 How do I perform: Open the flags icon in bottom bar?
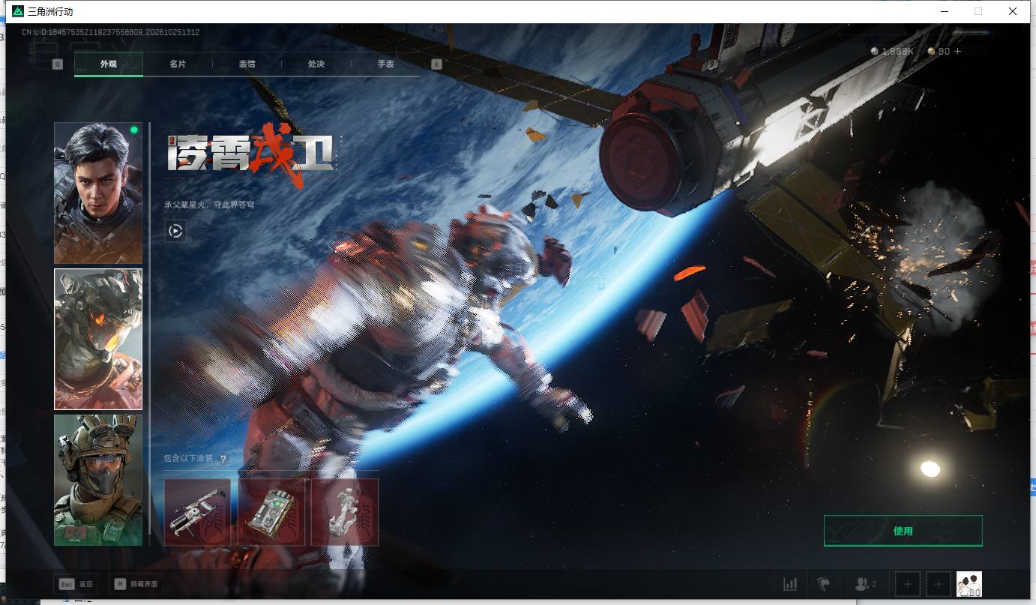pyautogui.click(x=824, y=584)
